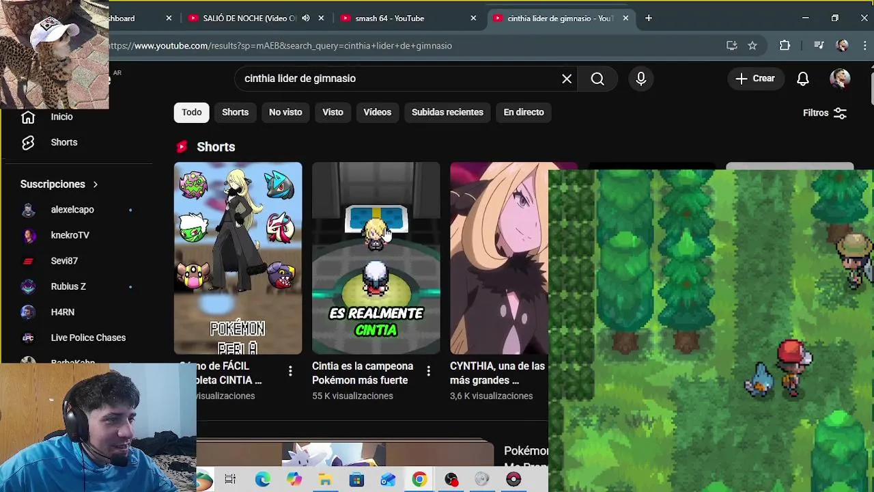874x492 pixels.
Task: Open a new browser tab
Action: point(649,18)
